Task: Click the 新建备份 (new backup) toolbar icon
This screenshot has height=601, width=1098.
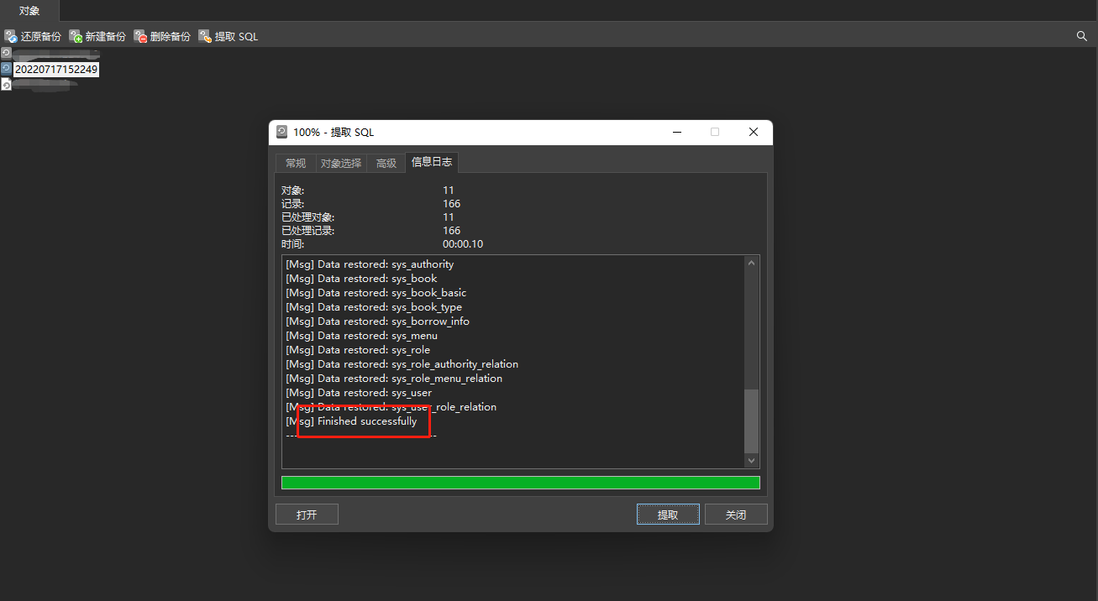Action: click(x=76, y=36)
